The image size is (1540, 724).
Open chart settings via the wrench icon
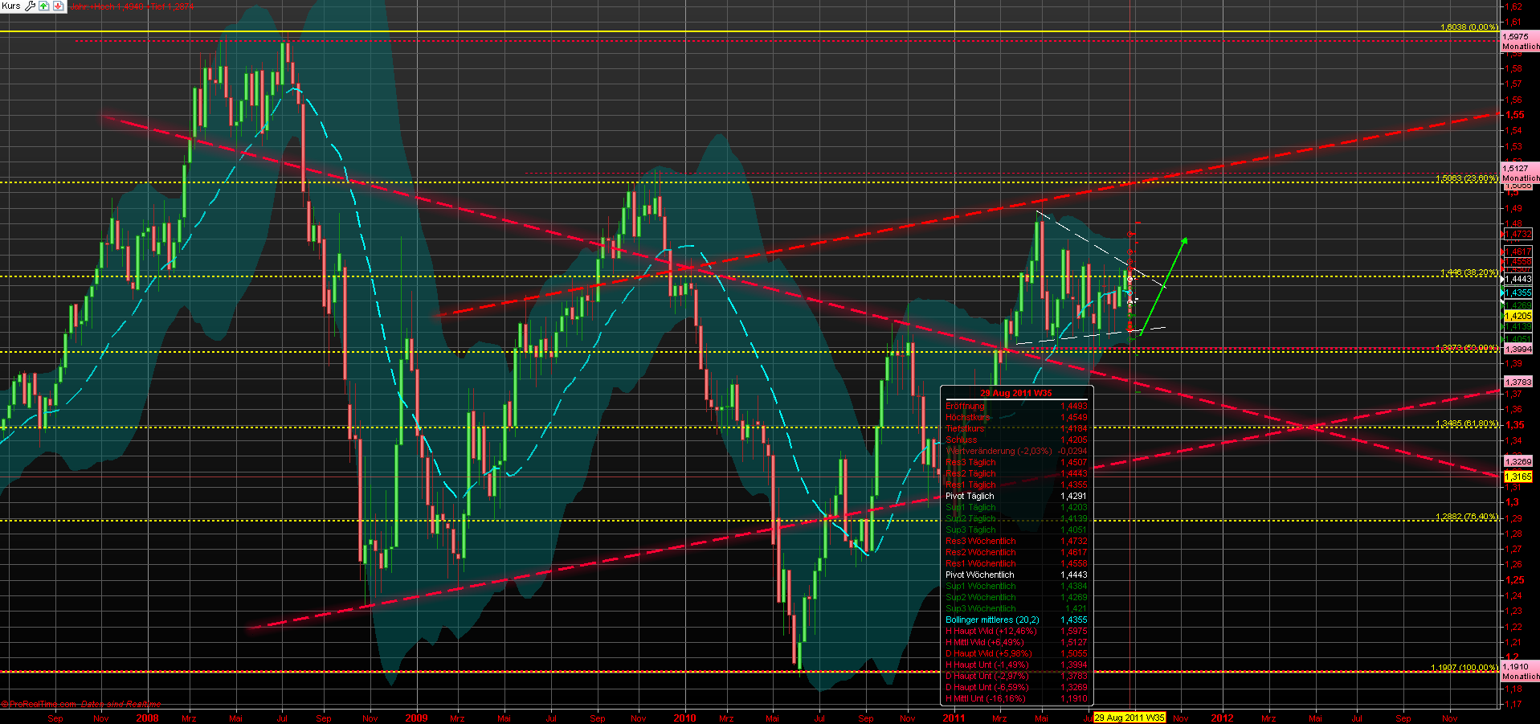point(30,6)
